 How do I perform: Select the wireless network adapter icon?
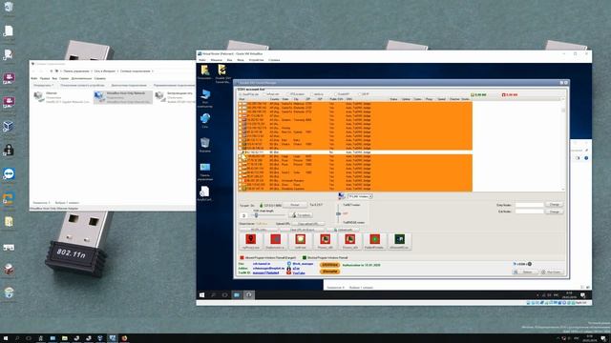(160, 96)
